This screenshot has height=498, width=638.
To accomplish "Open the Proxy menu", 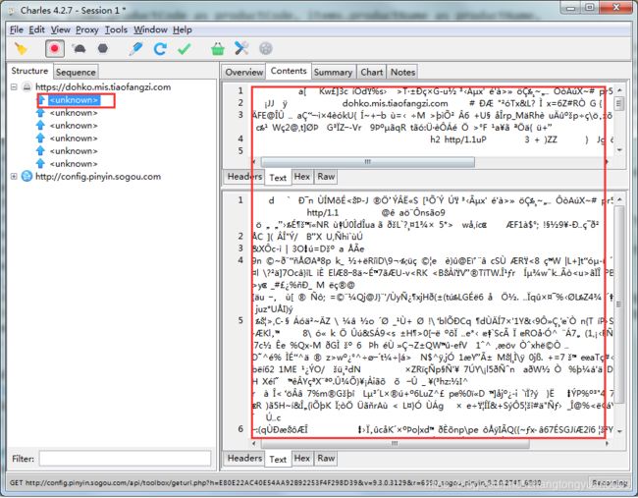I will 87,29.
